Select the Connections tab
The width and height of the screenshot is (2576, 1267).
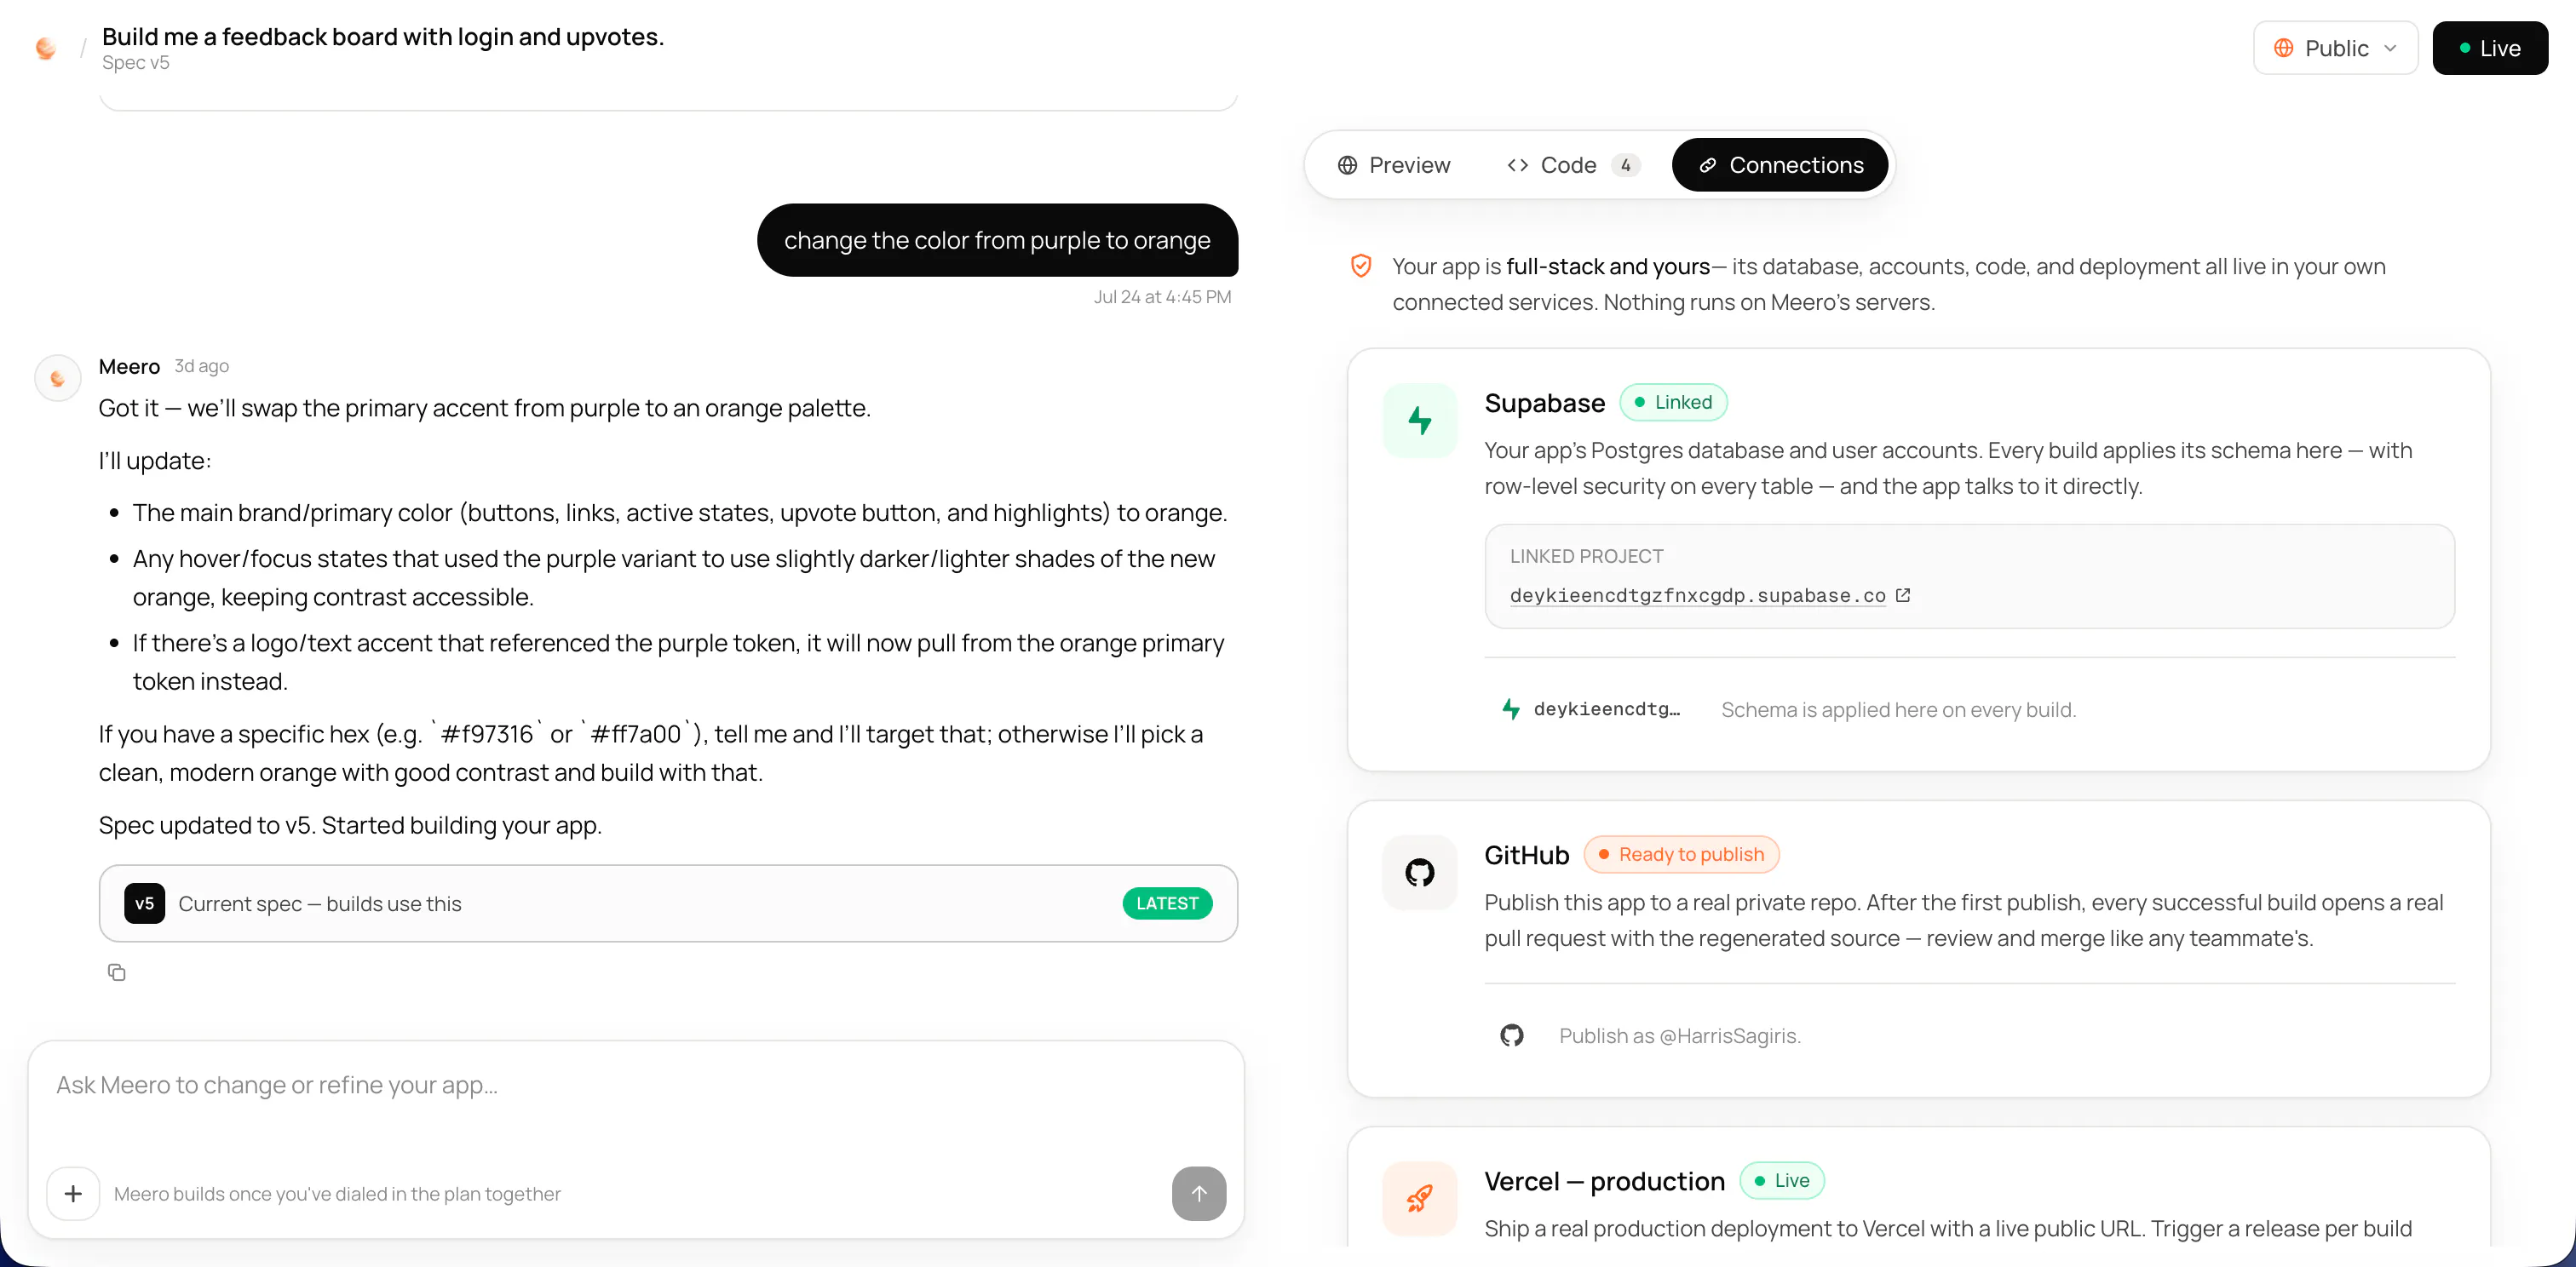coord(1780,165)
